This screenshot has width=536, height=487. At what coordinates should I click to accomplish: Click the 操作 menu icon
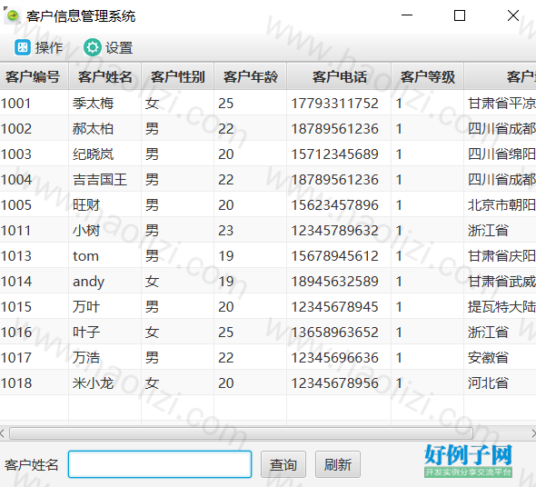(x=23, y=47)
